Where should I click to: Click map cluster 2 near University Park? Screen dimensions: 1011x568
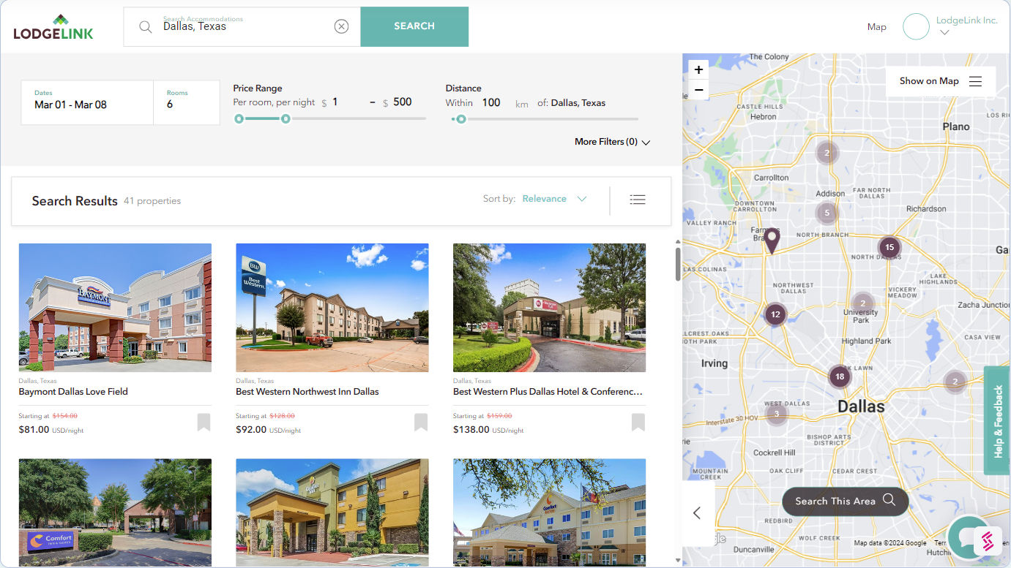(863, 303)
